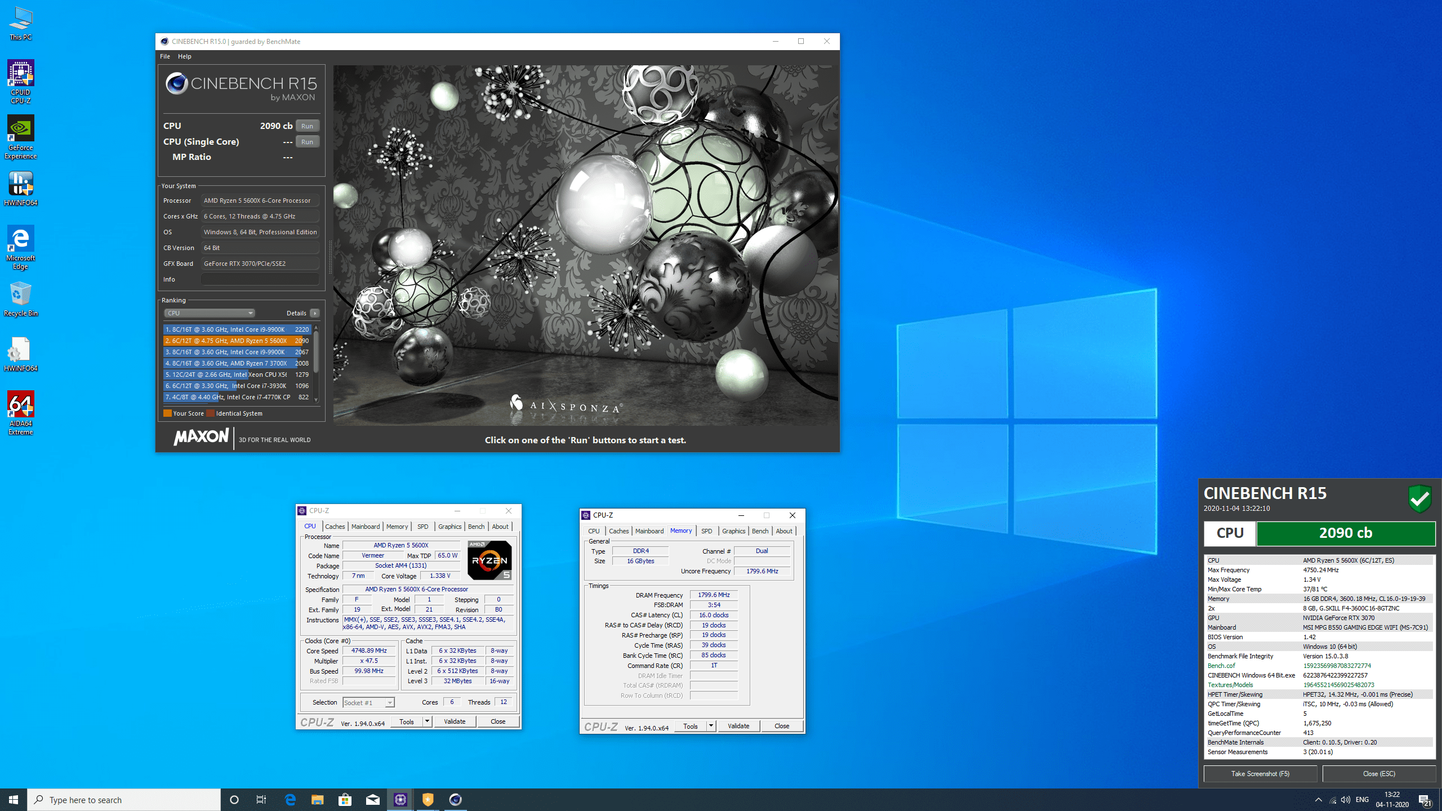Open Task View on the taskbar
1442x811 pixels.
261,800
